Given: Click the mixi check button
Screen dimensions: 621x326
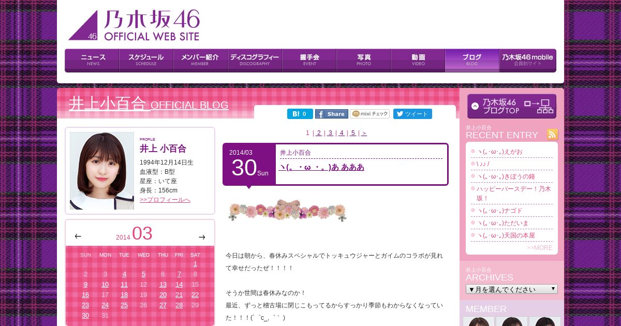Looking at the screenshot, I should [x=370, y=114].
